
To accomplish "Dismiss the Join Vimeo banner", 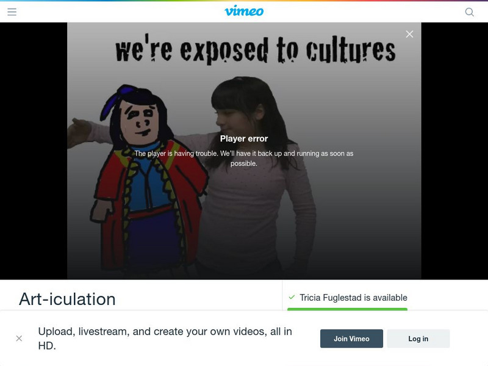I will [x=19, y=339].
